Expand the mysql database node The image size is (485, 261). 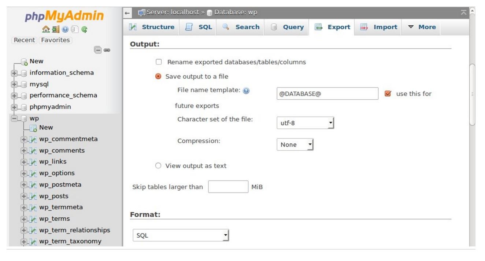click(14, 84)
